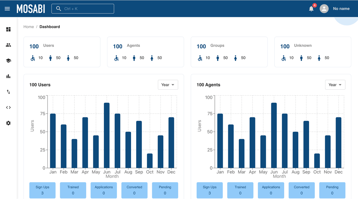Open Year dropdown in Users chart
This screenshot has width=358, height=199.
click(x=168, y=85)
